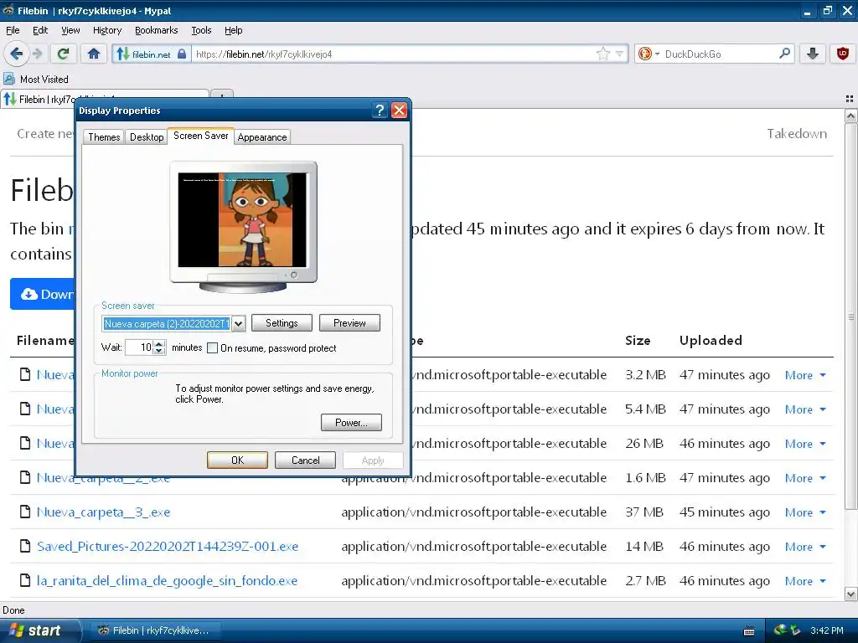Switch to the Desktop tab
858x643 pixels.
point(146,136)
